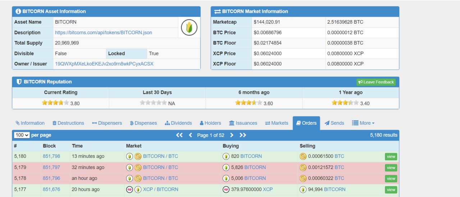Click XCP icon in order 5,177 Buying cell
The height and width of the screenshot is (197, 460).
(226, 189)
